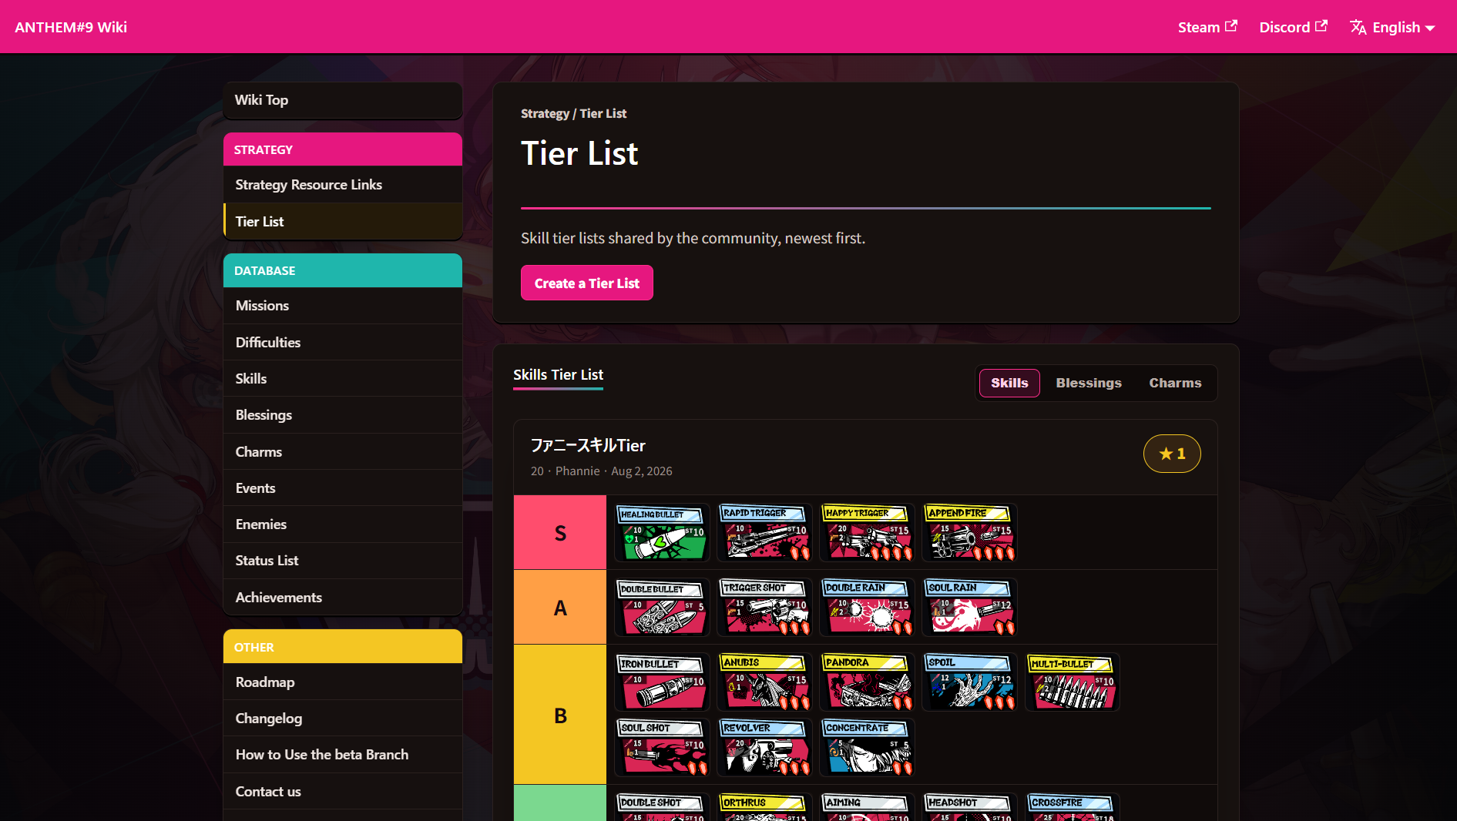Go to Missions database page
Viewport: 1457px width, 821px height.
pyautogui.click(x=343, y=306)
